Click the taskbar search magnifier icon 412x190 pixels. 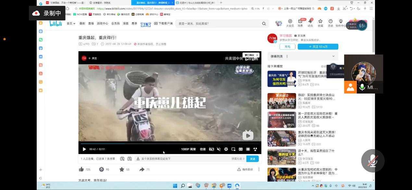[183, 186]
